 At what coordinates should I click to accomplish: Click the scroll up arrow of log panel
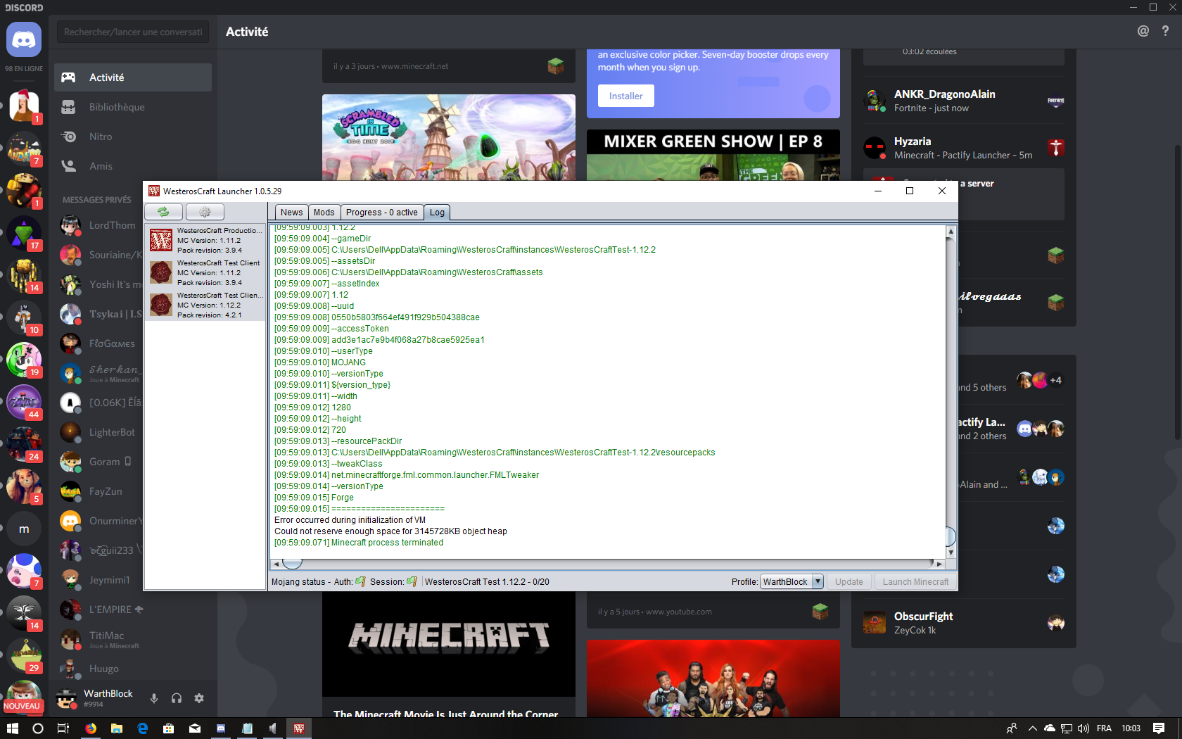tap(951, 231)
